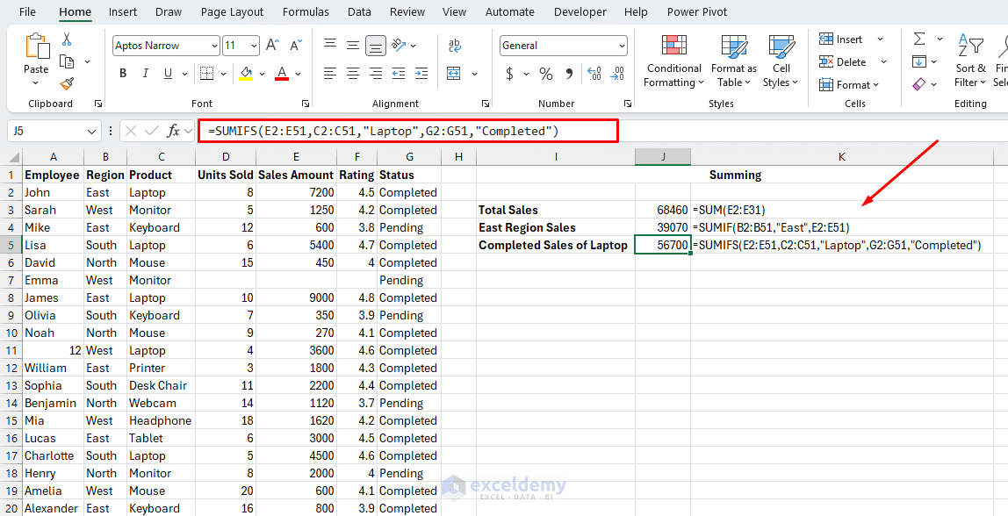This screenshot has height=516, width=1008.
Task: Switch to the Power Pivot tab
Action: [697, 12]
